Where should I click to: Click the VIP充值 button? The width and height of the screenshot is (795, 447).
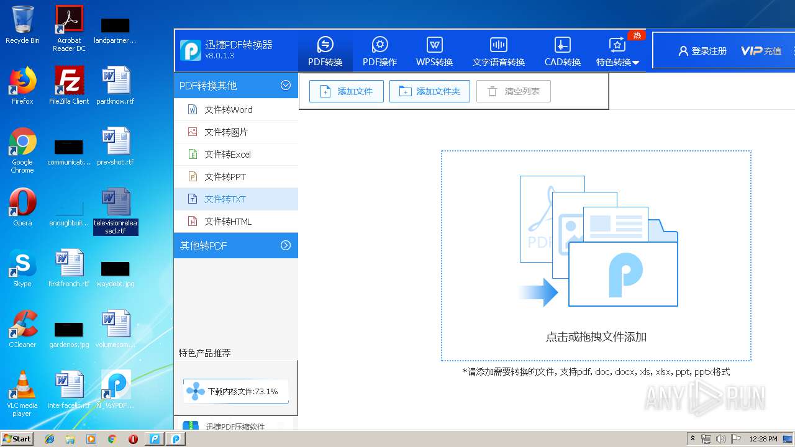pos(761,51)
